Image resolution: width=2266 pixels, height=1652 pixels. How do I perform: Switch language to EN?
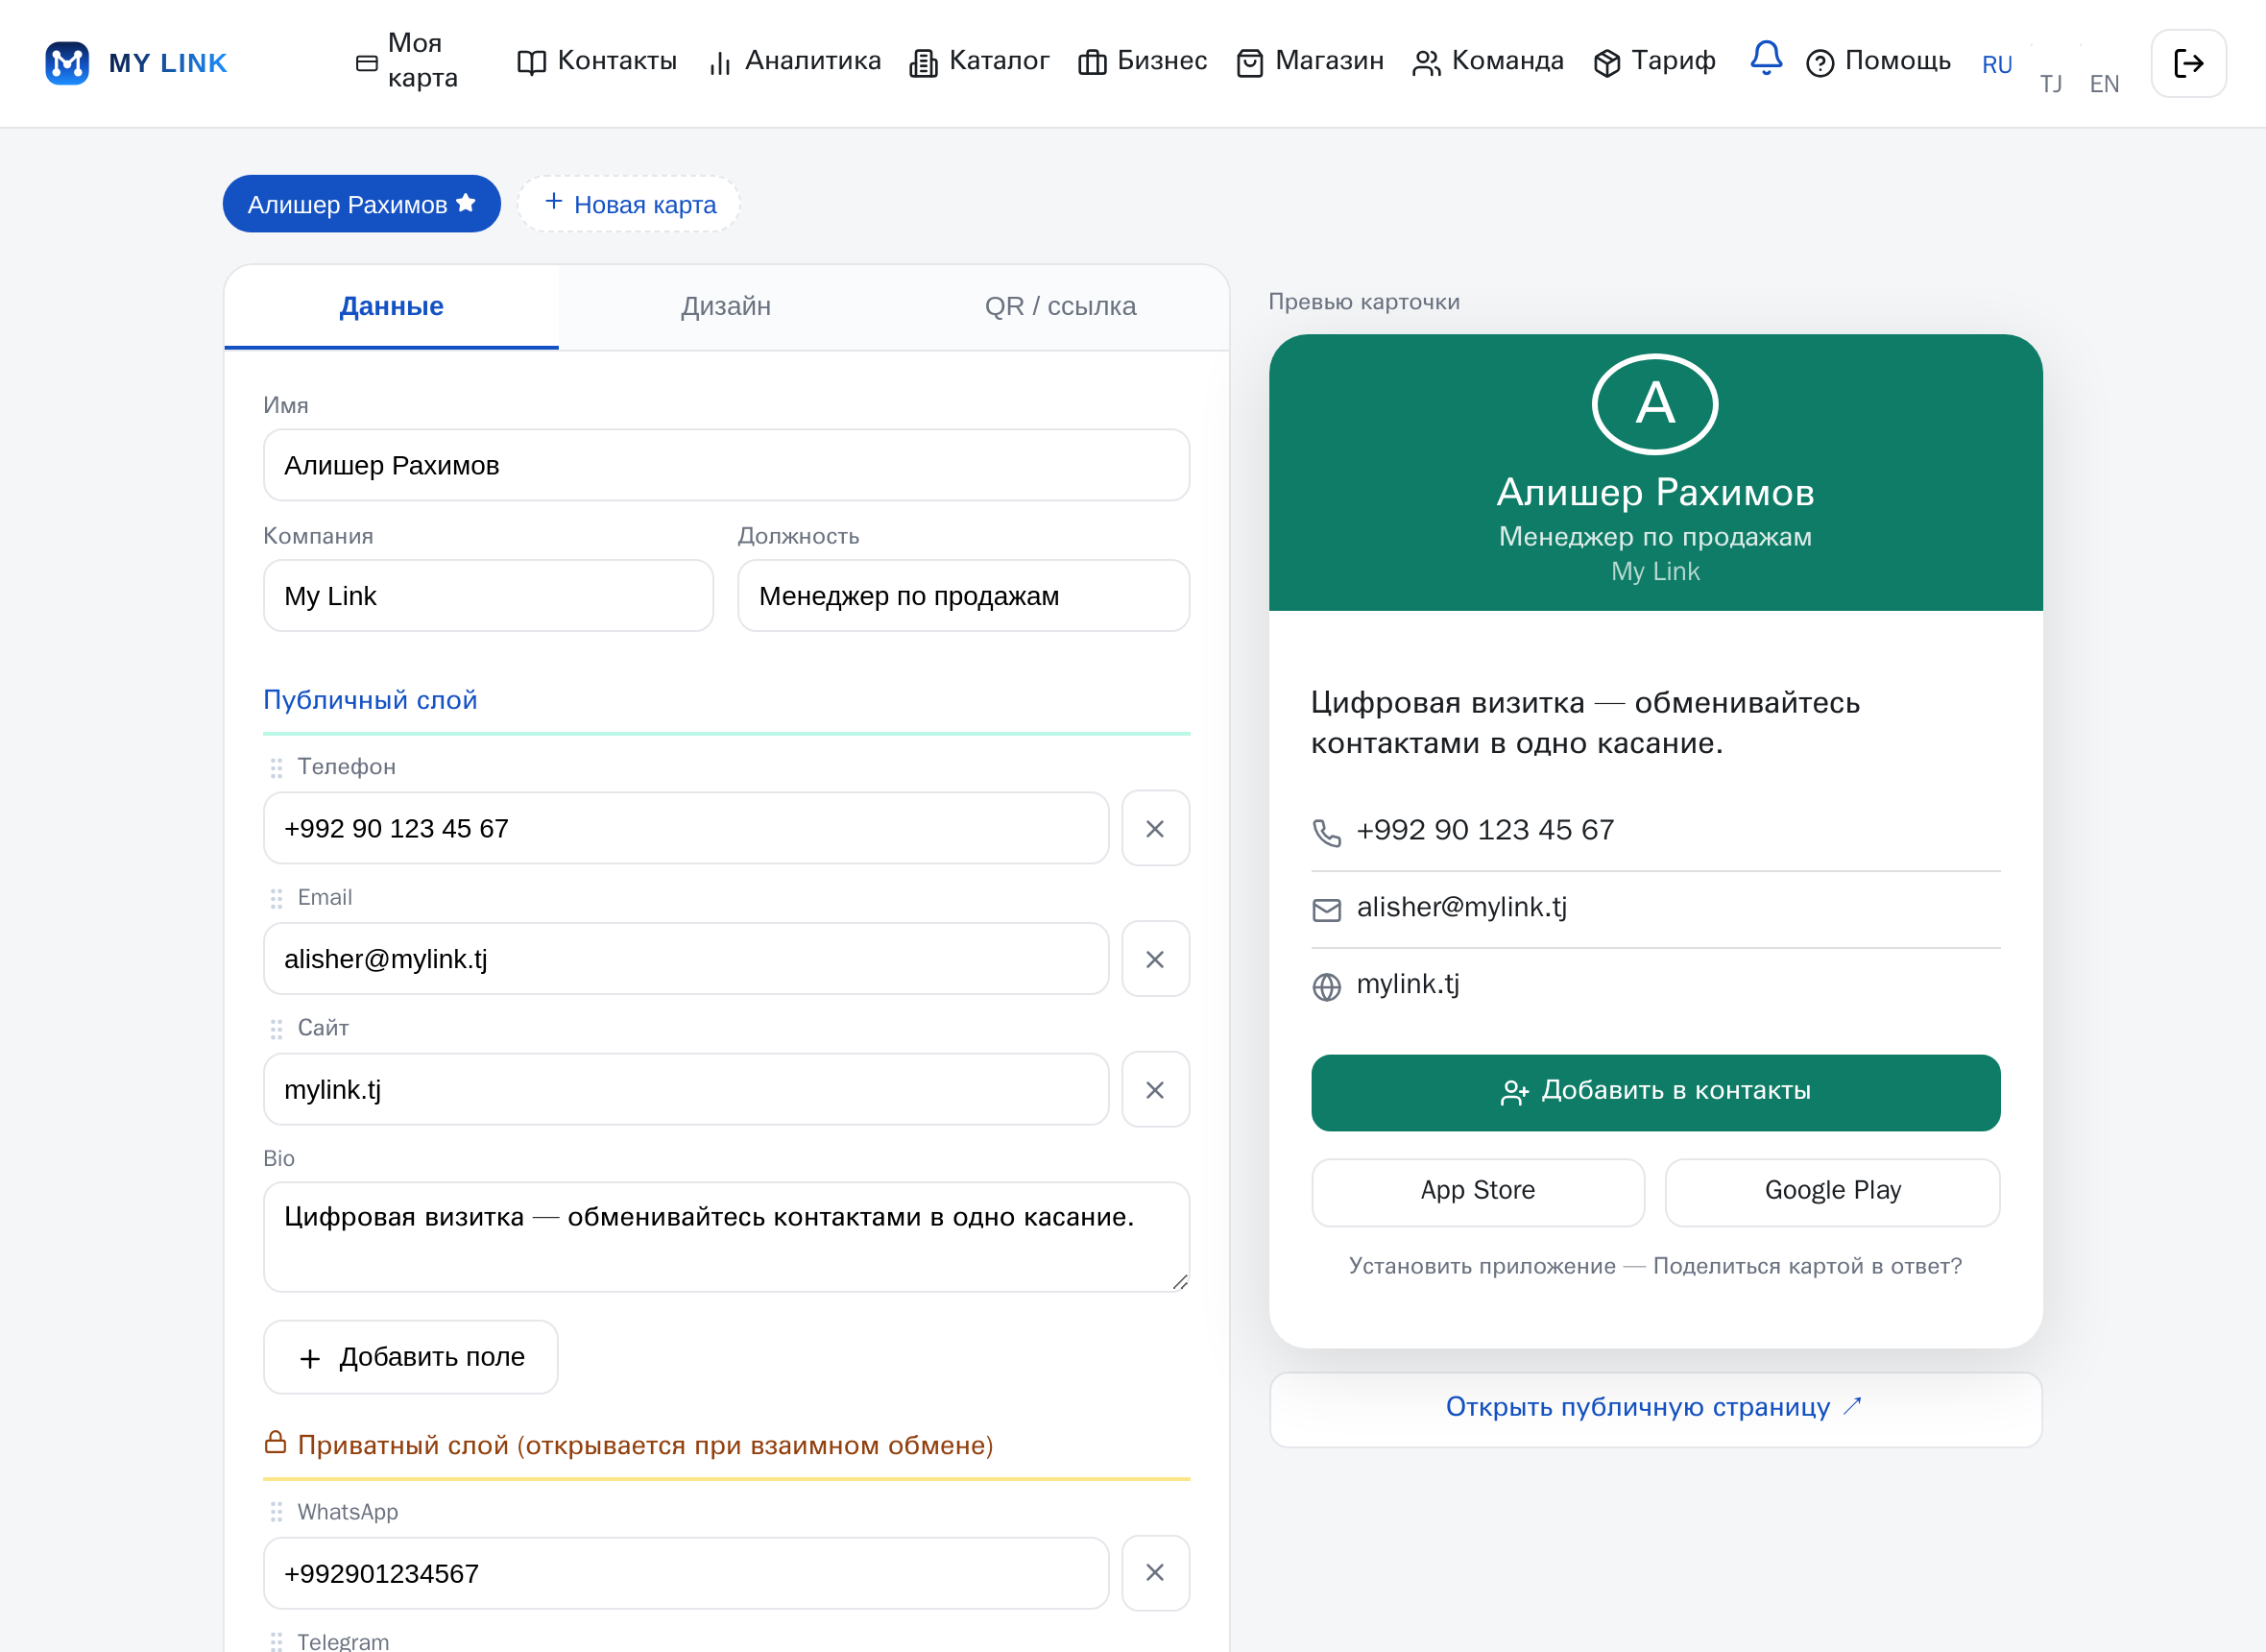[x=2104, y=84]
